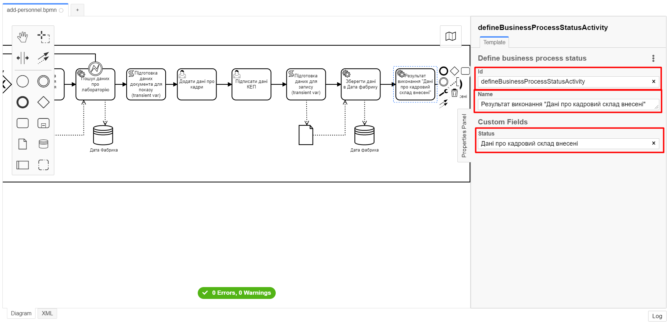Create a start event from palette

pyautogui.click(x=23, y=82)
